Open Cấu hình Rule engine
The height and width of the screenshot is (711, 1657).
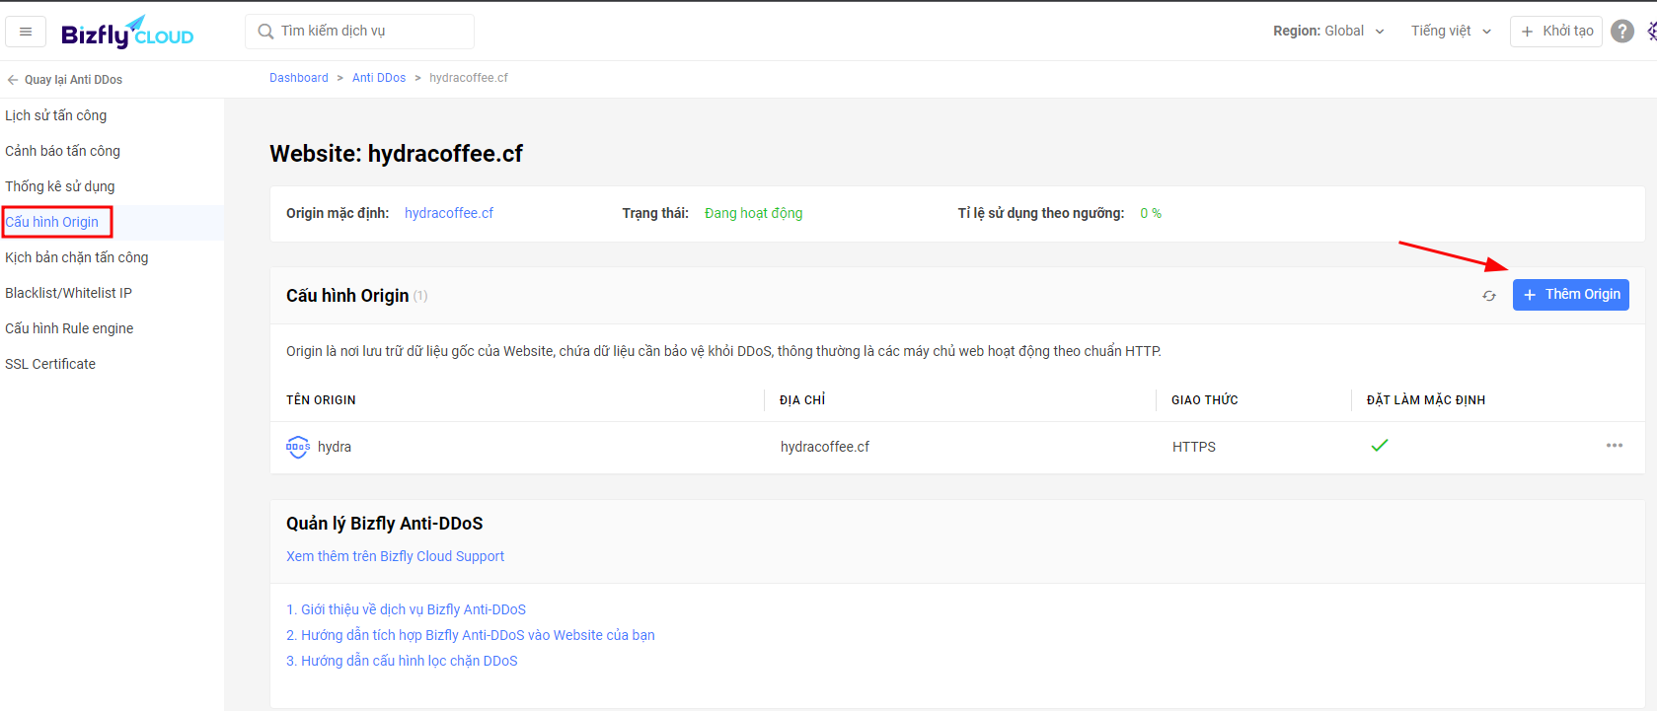[69, 328]
